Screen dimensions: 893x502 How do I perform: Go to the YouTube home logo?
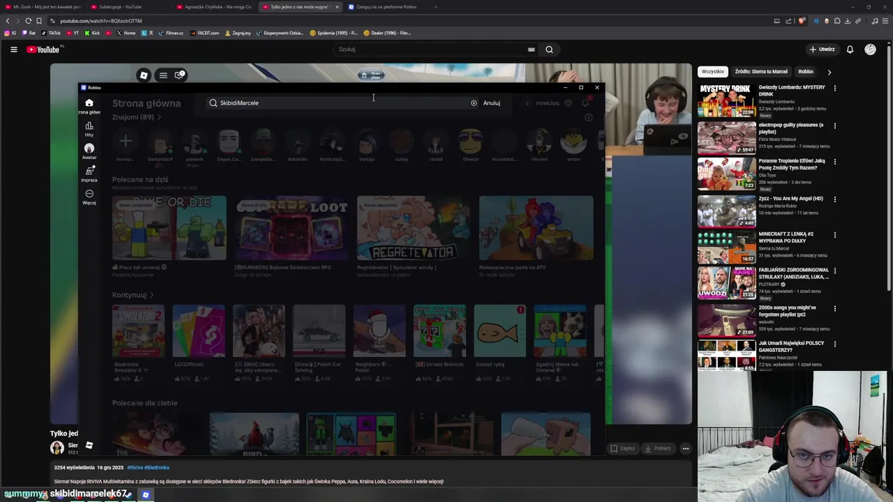coord(43,50)
